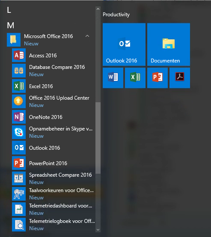The image size is (211, 237).
Task: Open the Outlook 2016 large tile
Action: [124, 44]
